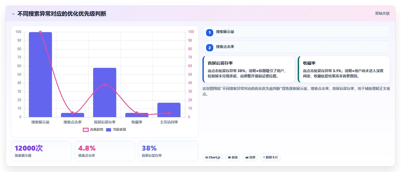Select step 2 搜索点击率 row
Image resolution: width=401 pixels, height=172 pixels.
296,47
